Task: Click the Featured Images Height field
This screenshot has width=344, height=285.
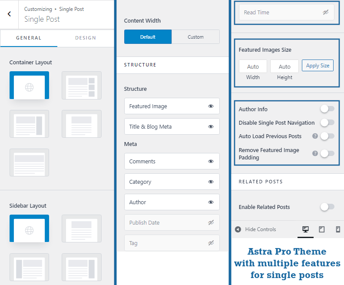Action: click(x=284, y=66)
